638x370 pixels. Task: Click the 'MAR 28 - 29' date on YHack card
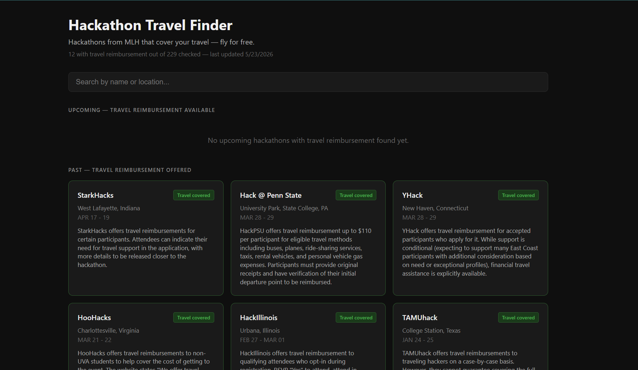point(419,217)
